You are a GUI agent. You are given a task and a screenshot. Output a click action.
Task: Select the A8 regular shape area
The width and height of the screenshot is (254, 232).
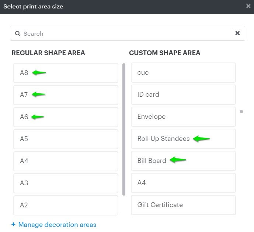pyautogui.click(x=66, y=73)
